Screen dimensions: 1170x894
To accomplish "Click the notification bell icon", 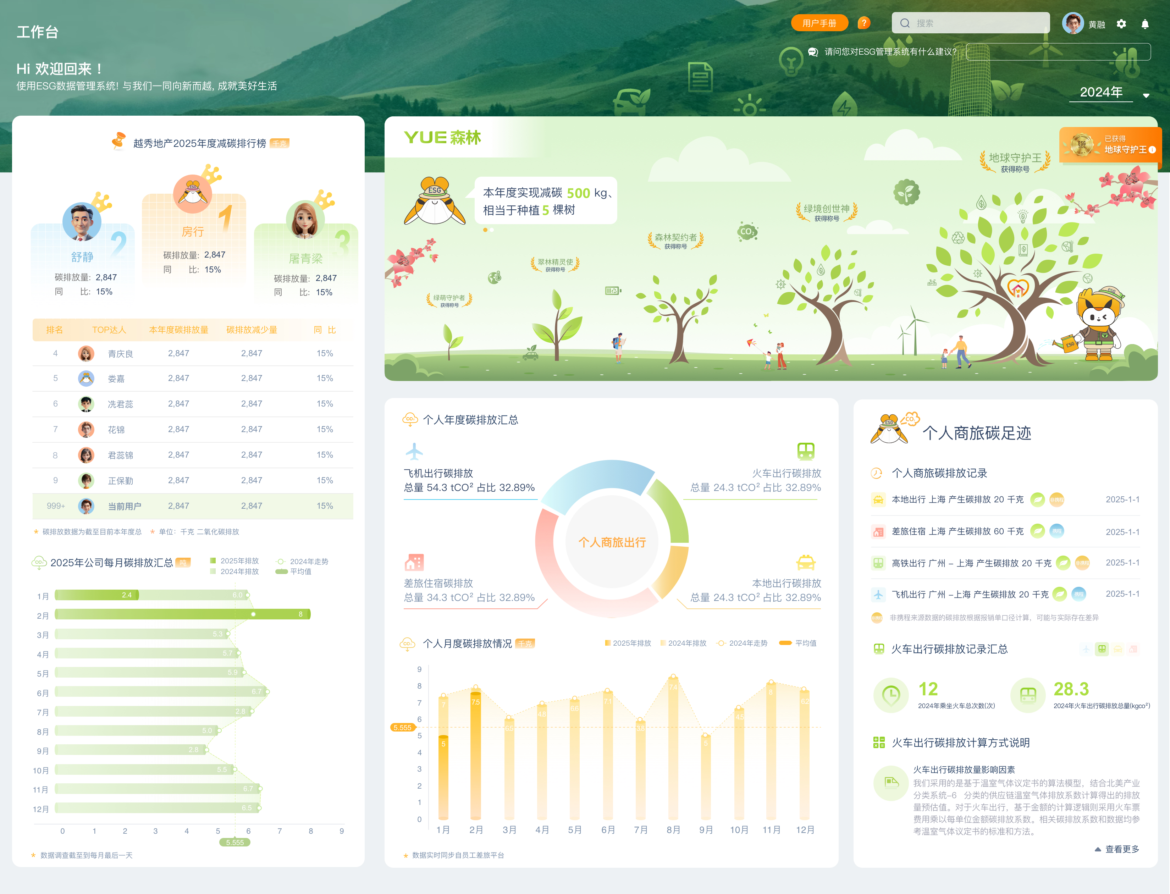I will 1144,24.
